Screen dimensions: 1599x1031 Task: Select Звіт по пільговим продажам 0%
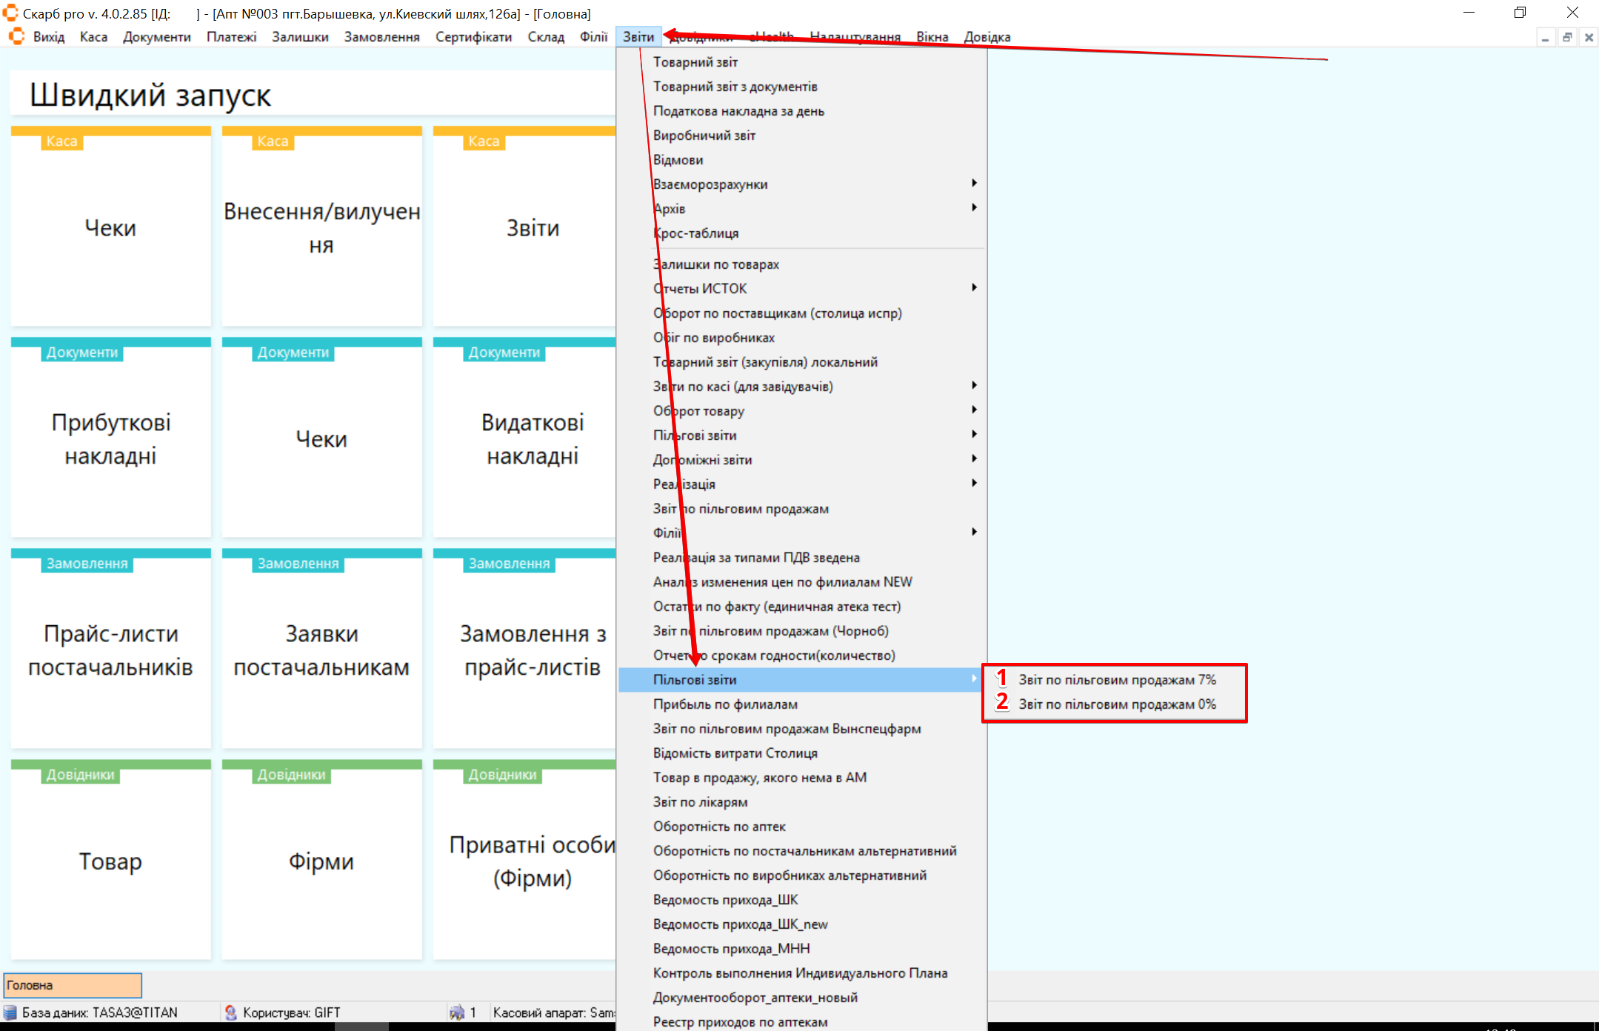(1117, 704)
